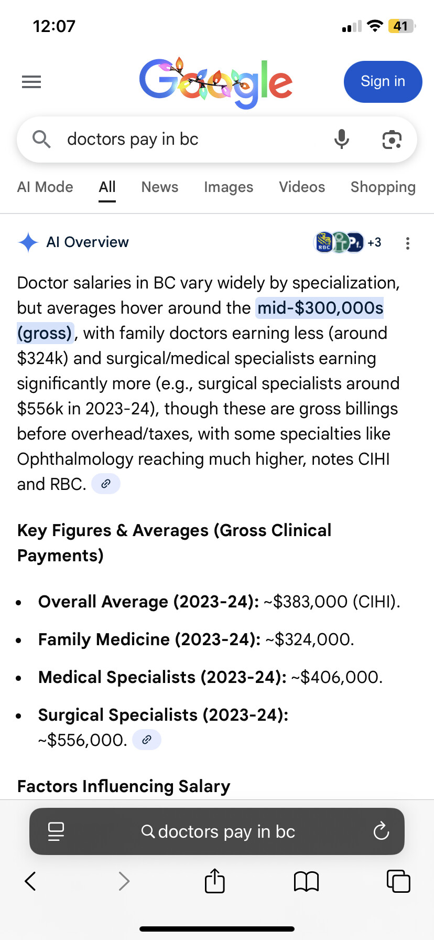This screenshot has height=940, width=434.
Task: Go back to previous page
Action: (x=31, y=881)
